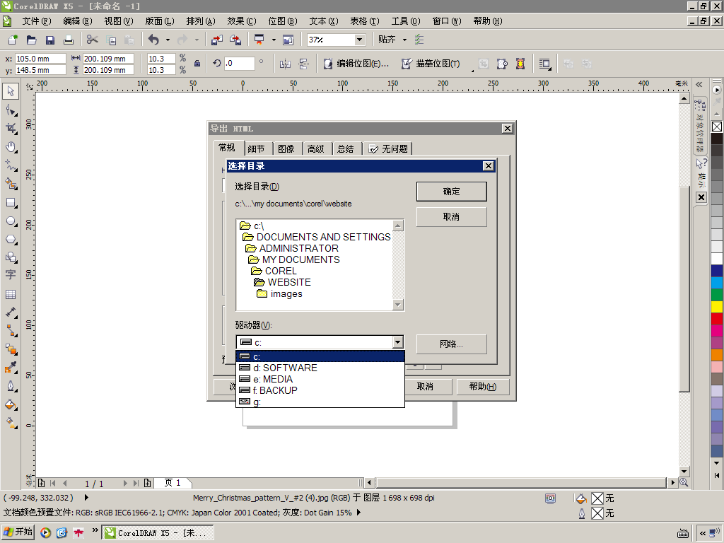Viewport: 724px width, 543px height.
Task: Click Edit Bitmap (编辑位图) button
Action: (356, 64)
